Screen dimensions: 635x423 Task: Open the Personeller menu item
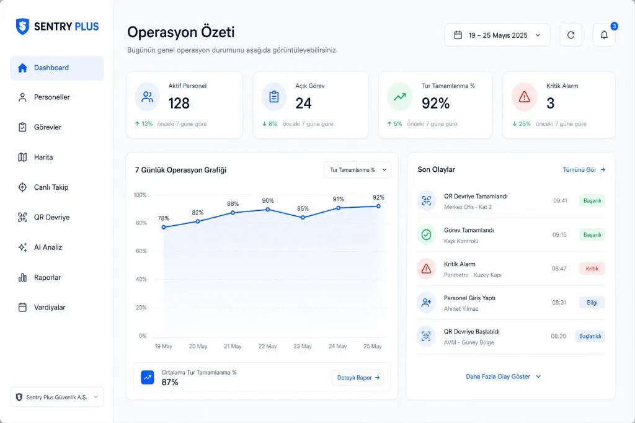coord(56,97)
